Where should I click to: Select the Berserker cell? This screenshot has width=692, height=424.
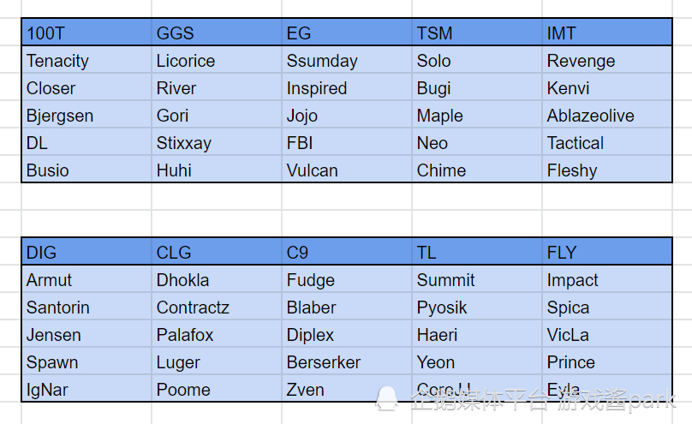346,362
